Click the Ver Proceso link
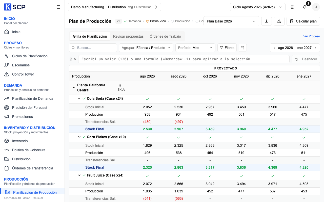 coord(312,36)
